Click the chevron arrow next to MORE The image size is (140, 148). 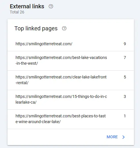tap(123, 137)
